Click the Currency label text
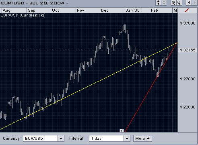The height and width of the screenshot is (145, 198). [x=11, y=139]
